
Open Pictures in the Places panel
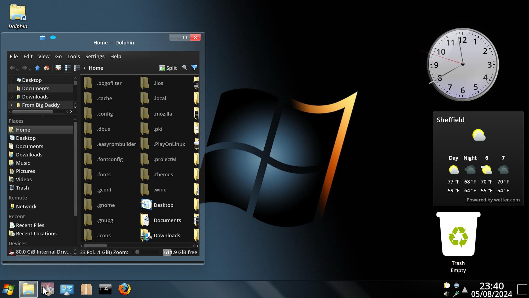(40, 171)
